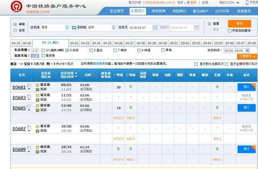Viewport: 258px width, 169px height.
Task: Click the China Railway red logo
Action: [x=17, y=6]
